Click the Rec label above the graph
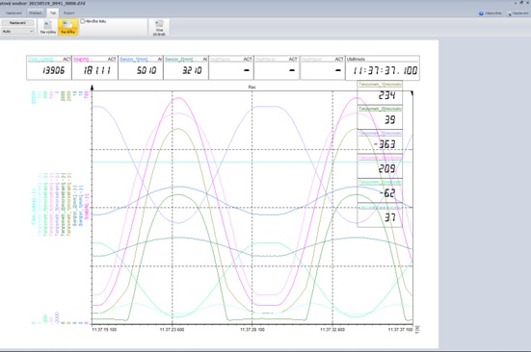Screen dimensions: 531x352 (252, 88)
